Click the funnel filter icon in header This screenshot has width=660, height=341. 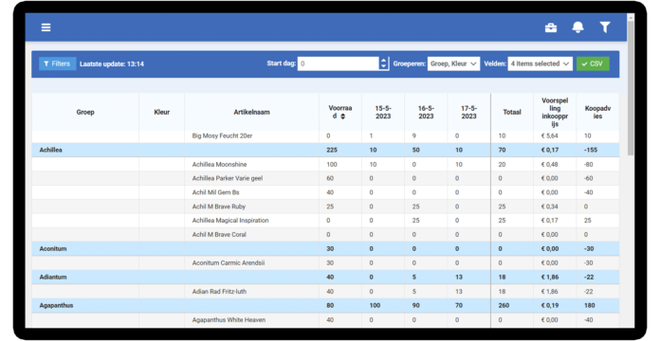[605, 27]
